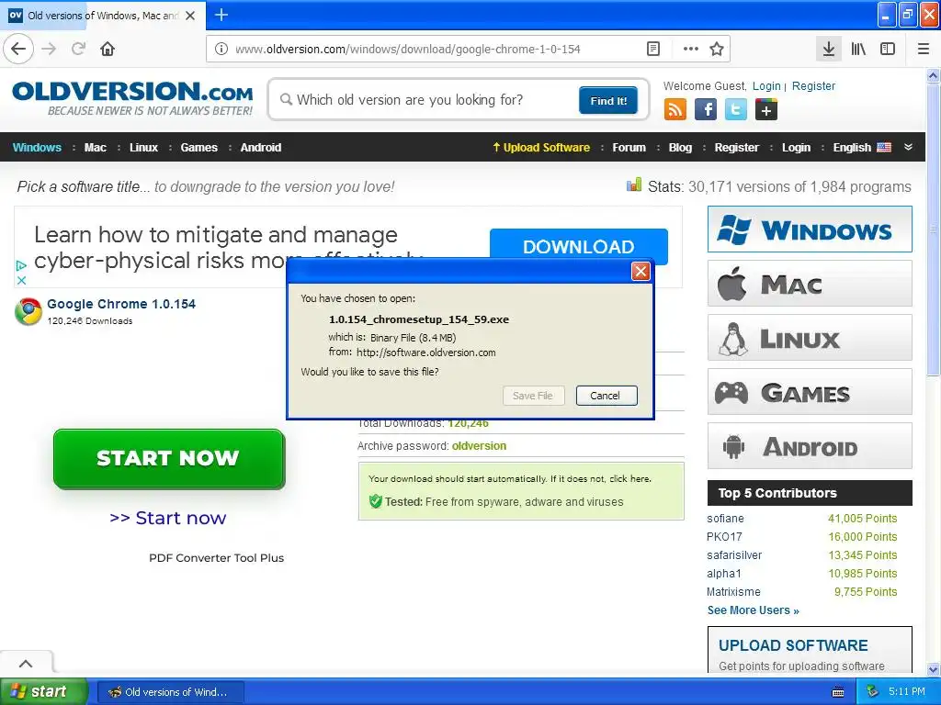Click the GAMES sidebar category button

coord(810,392)
